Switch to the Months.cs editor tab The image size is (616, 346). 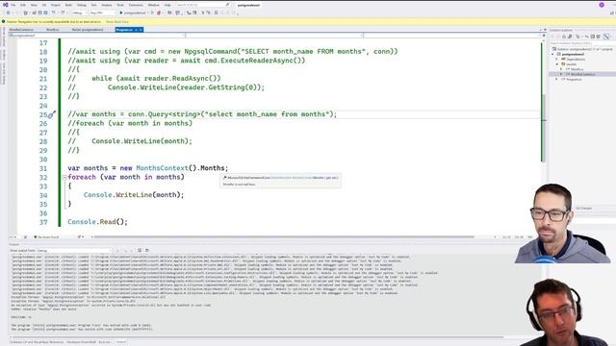click(x=52, y=30)
